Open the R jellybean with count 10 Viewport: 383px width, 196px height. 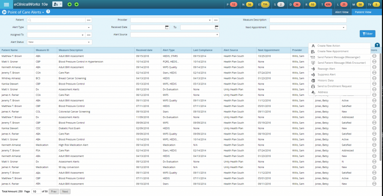click(x=312, y=4)
